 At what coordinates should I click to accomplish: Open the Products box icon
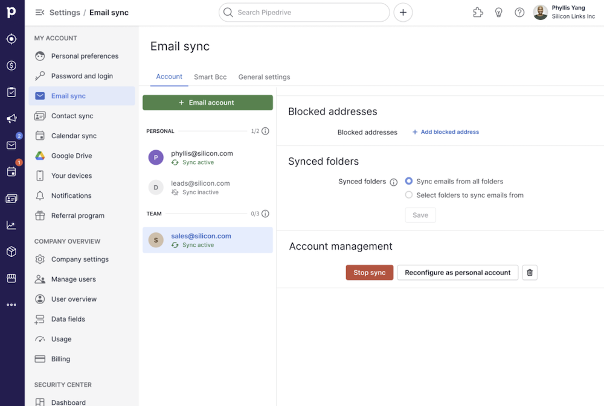11,251
